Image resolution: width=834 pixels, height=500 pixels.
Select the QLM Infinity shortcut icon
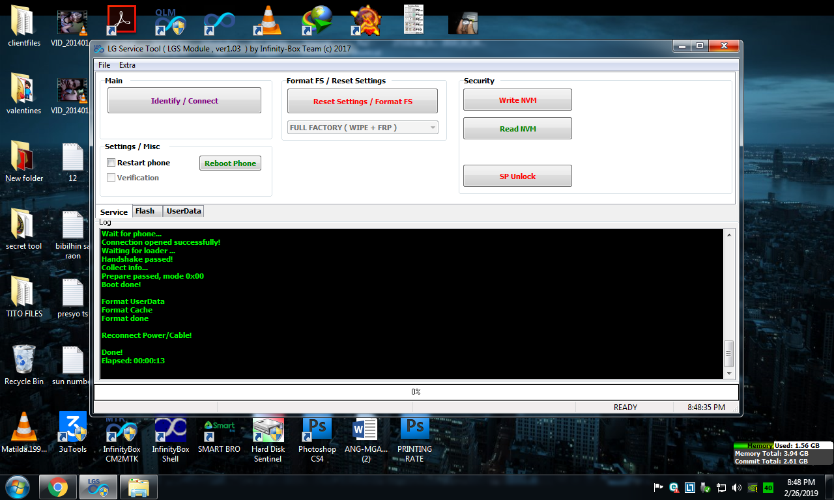click(x=170, y=21)
